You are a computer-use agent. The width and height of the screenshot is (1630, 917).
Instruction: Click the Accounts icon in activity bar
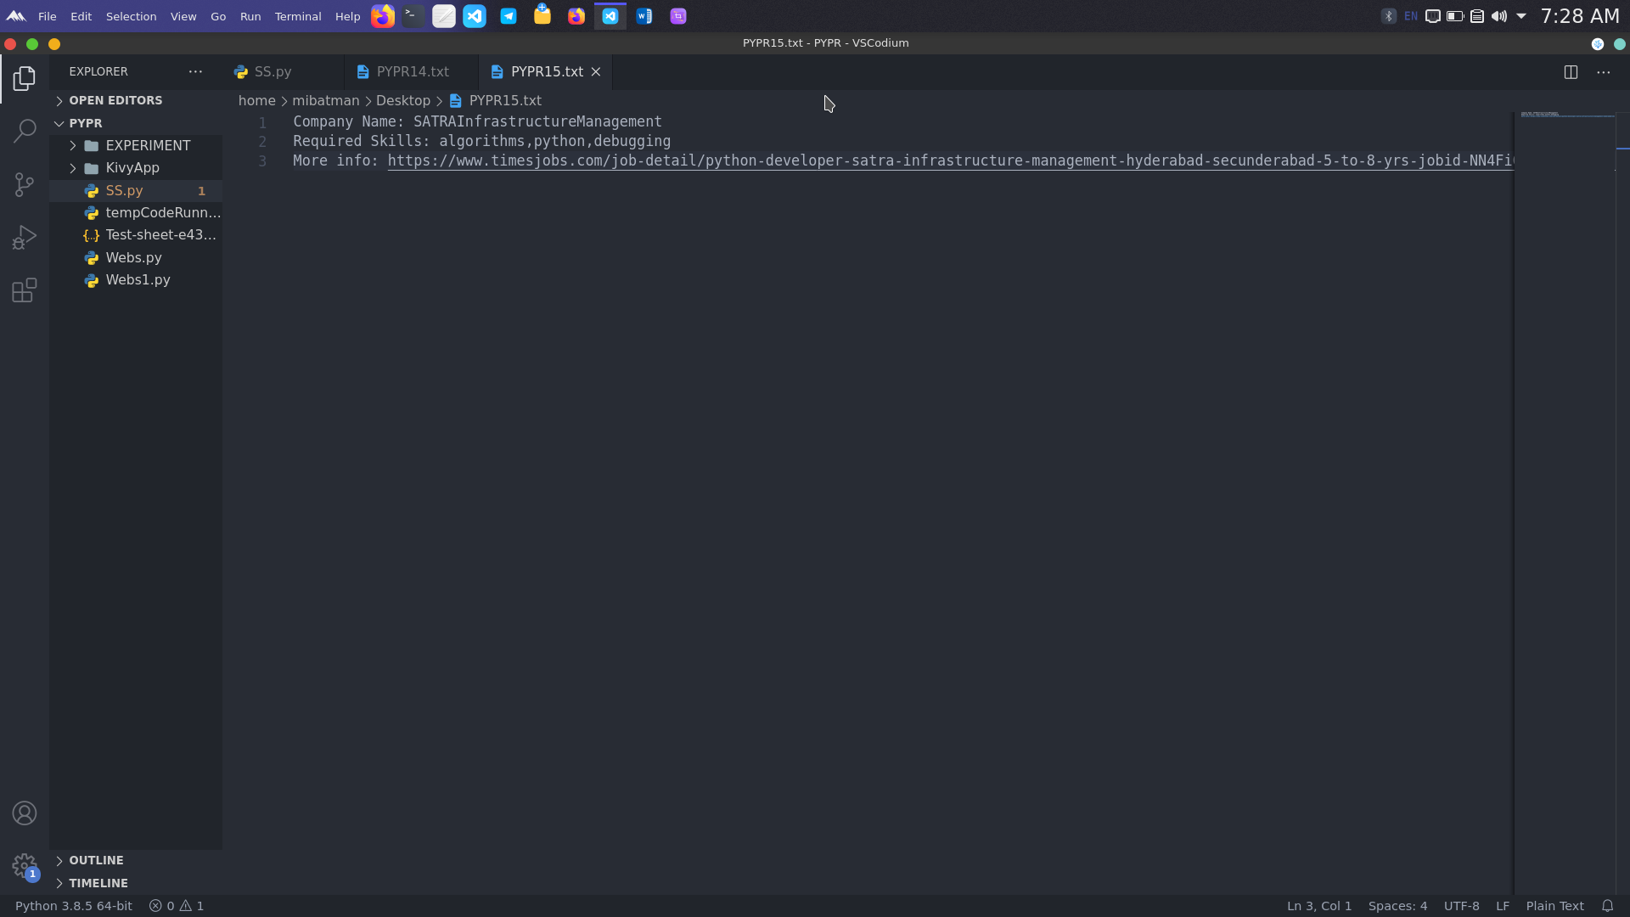(x=25, y=813)
